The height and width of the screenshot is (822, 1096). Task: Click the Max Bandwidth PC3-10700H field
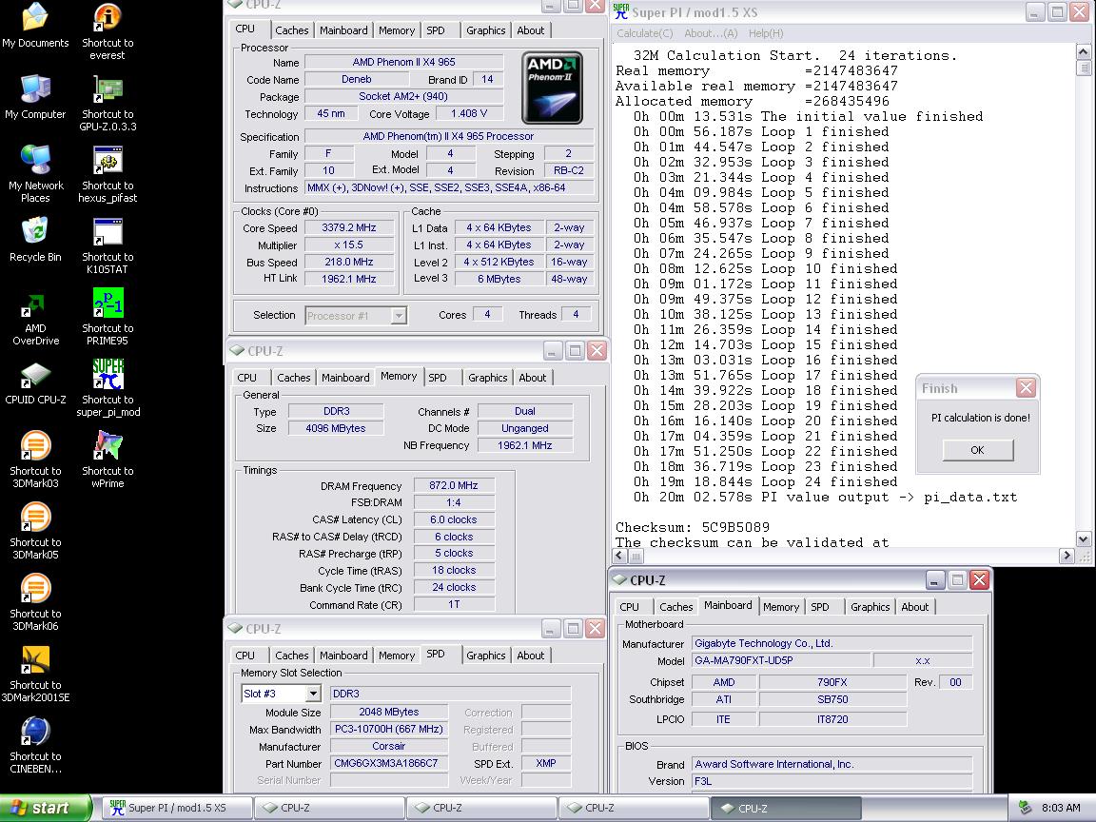[388, 729]
